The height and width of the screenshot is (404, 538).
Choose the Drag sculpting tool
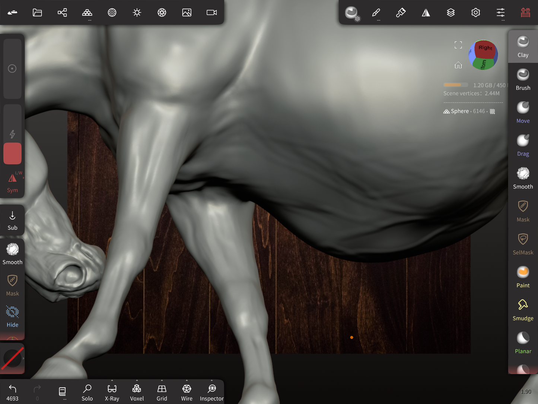tap(523, 145)
